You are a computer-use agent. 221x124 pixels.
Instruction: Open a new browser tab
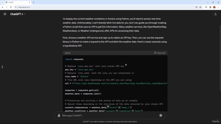33,2
